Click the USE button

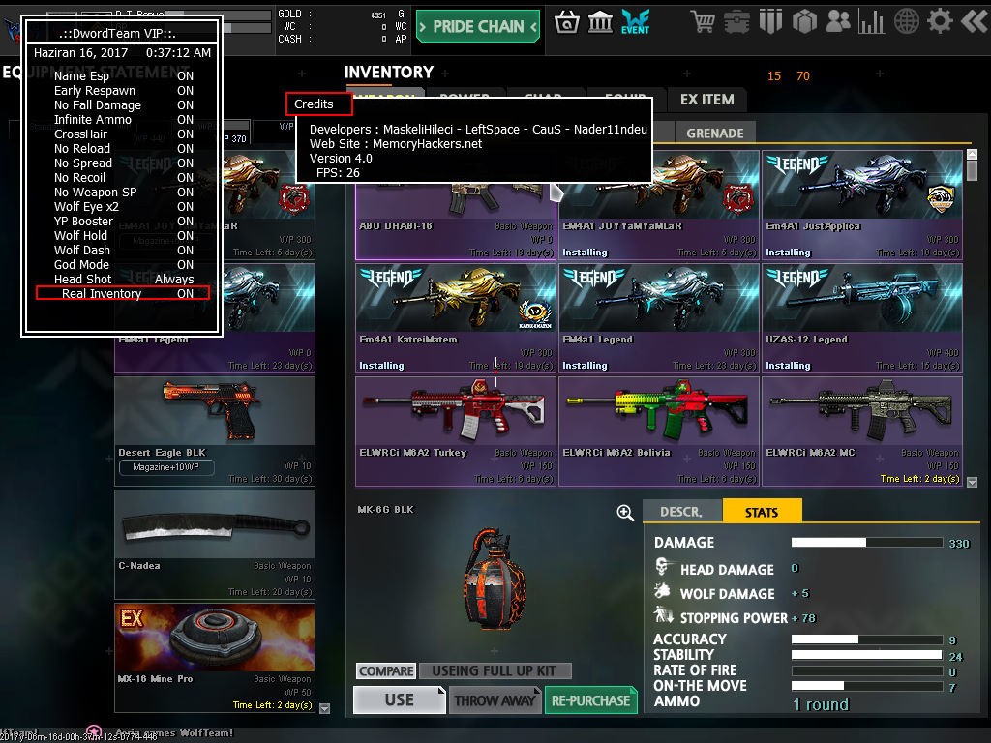point(400,700)
